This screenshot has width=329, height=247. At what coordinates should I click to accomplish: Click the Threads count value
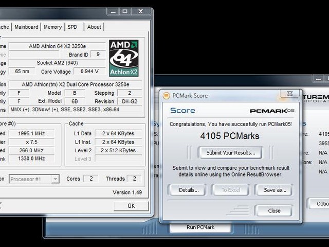click(x=135, y=179)
